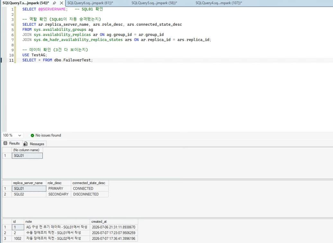The image size is (333, 243).
Task: Click sys.dm_hadr_availability_replica_states in line 7
Action: (x=78, y=40)
